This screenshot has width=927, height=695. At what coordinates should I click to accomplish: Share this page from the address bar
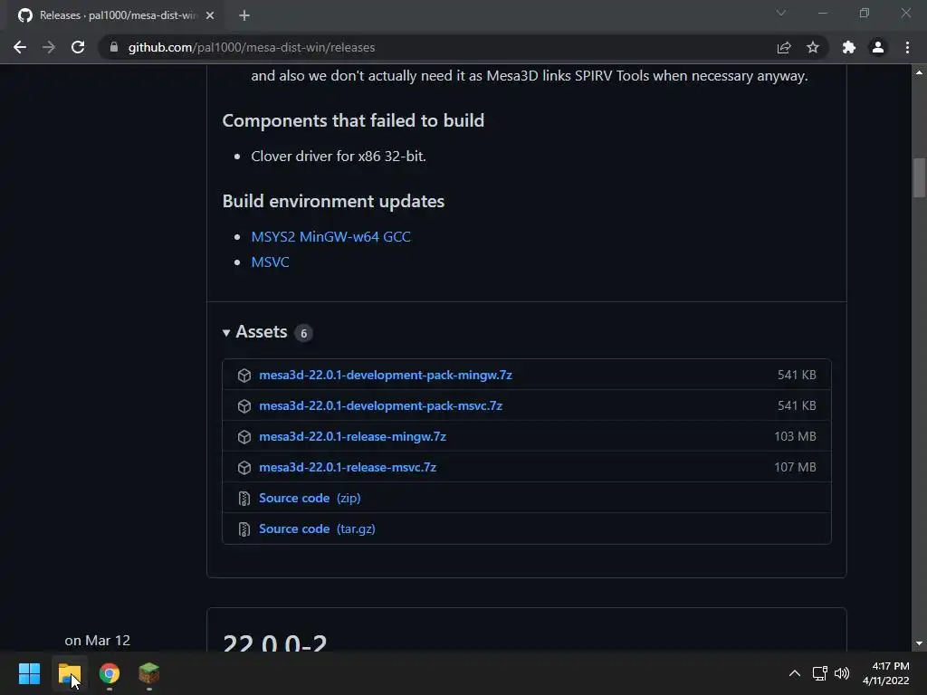tap(784, 47)
